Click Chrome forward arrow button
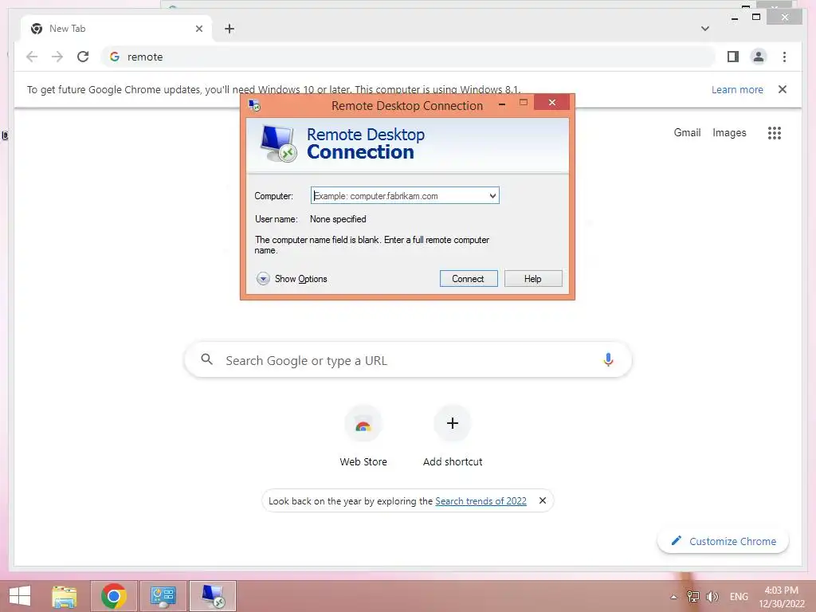The image size is (816, 612). click(x=57, y=57)
